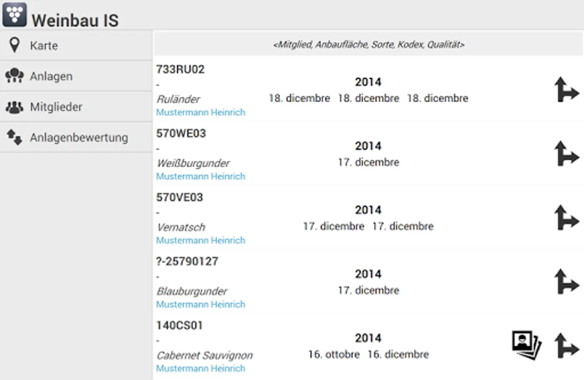Open the Karte menu entry
Screen dimensions: 584x380
click(76, 45)
